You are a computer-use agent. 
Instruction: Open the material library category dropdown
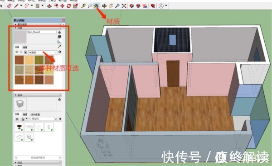pos(43,52)
